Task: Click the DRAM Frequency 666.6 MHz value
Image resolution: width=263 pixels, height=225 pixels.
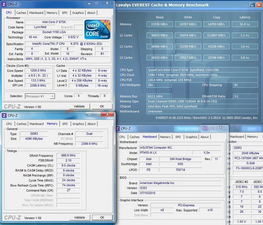Action: pyautogui.click(x=68, y=156)
